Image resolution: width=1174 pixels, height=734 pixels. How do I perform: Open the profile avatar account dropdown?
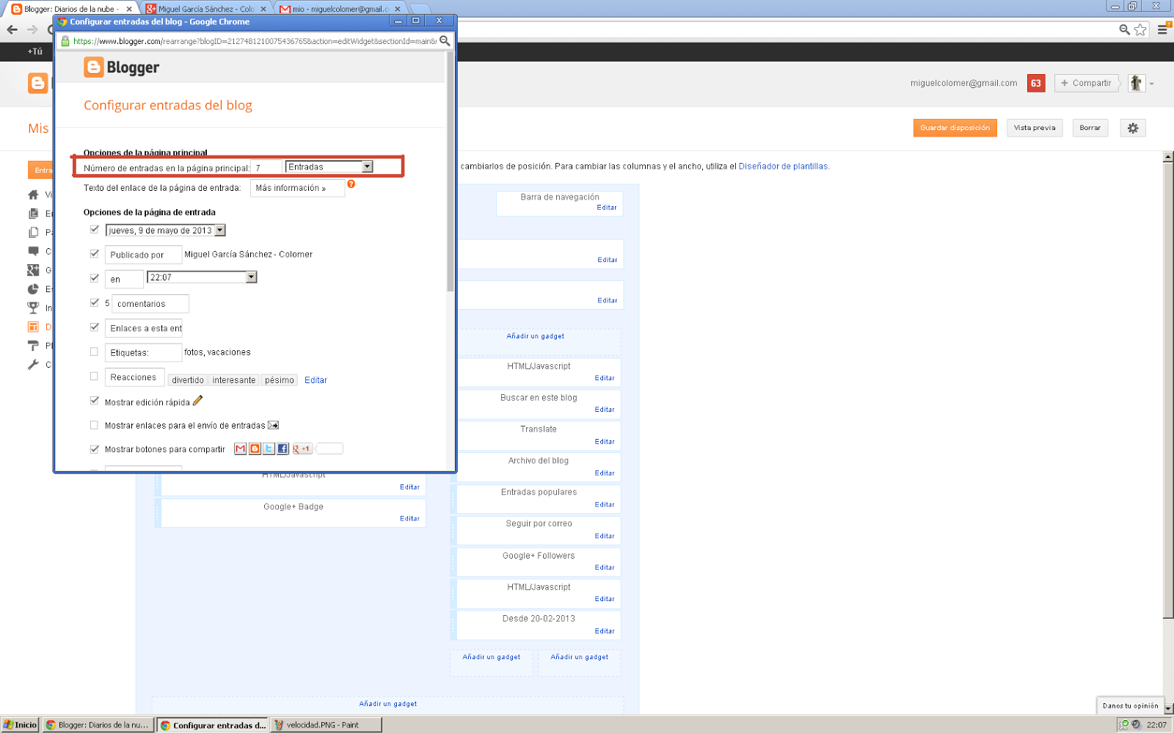pyautogui.click(x=1141, y=83)
